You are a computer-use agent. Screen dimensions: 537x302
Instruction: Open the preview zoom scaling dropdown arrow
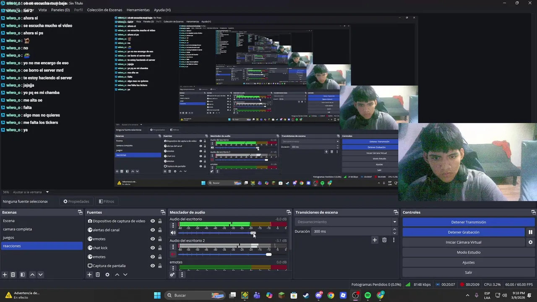pyautogui.click(x=47, y=192)
